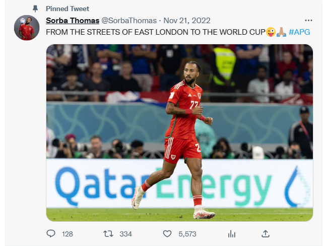Viewport: 326px width, 246px height.
Task: Click the Pinned Tweet label
Action: point(68,9)
